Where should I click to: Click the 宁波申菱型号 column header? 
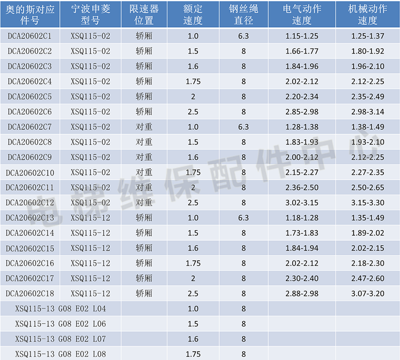tap(91, 14)
